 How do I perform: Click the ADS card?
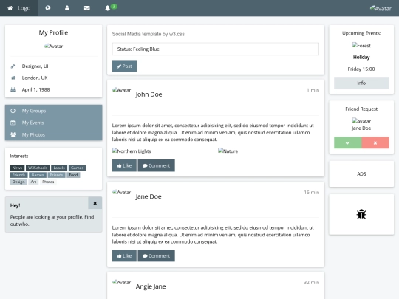click(x=361, y=174)
